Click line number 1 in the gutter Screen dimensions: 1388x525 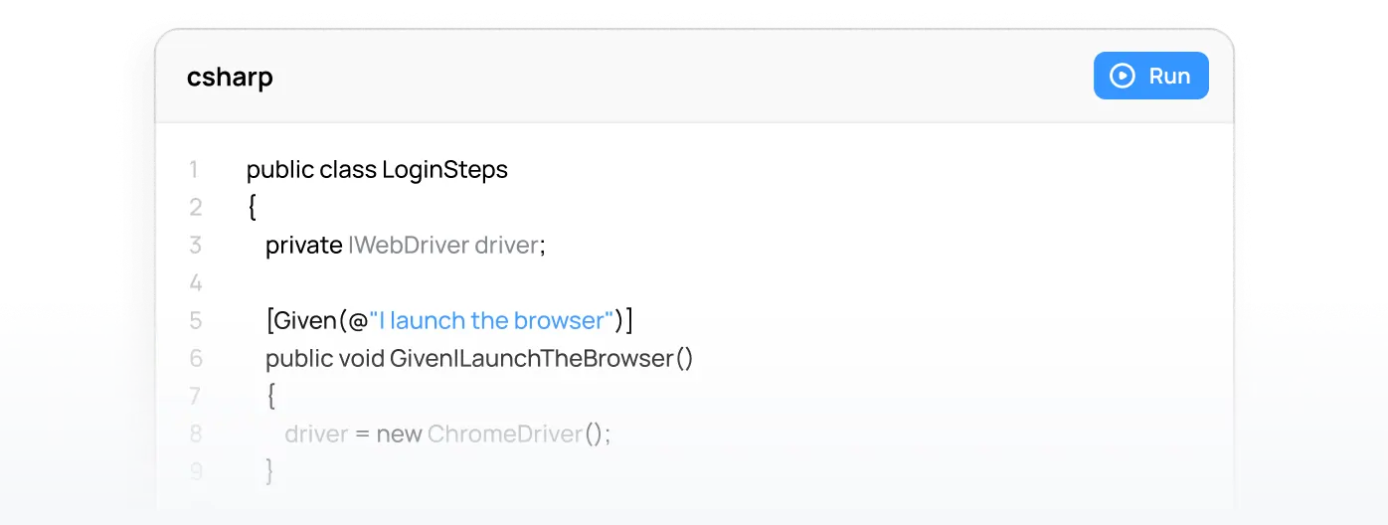(194, 169)
